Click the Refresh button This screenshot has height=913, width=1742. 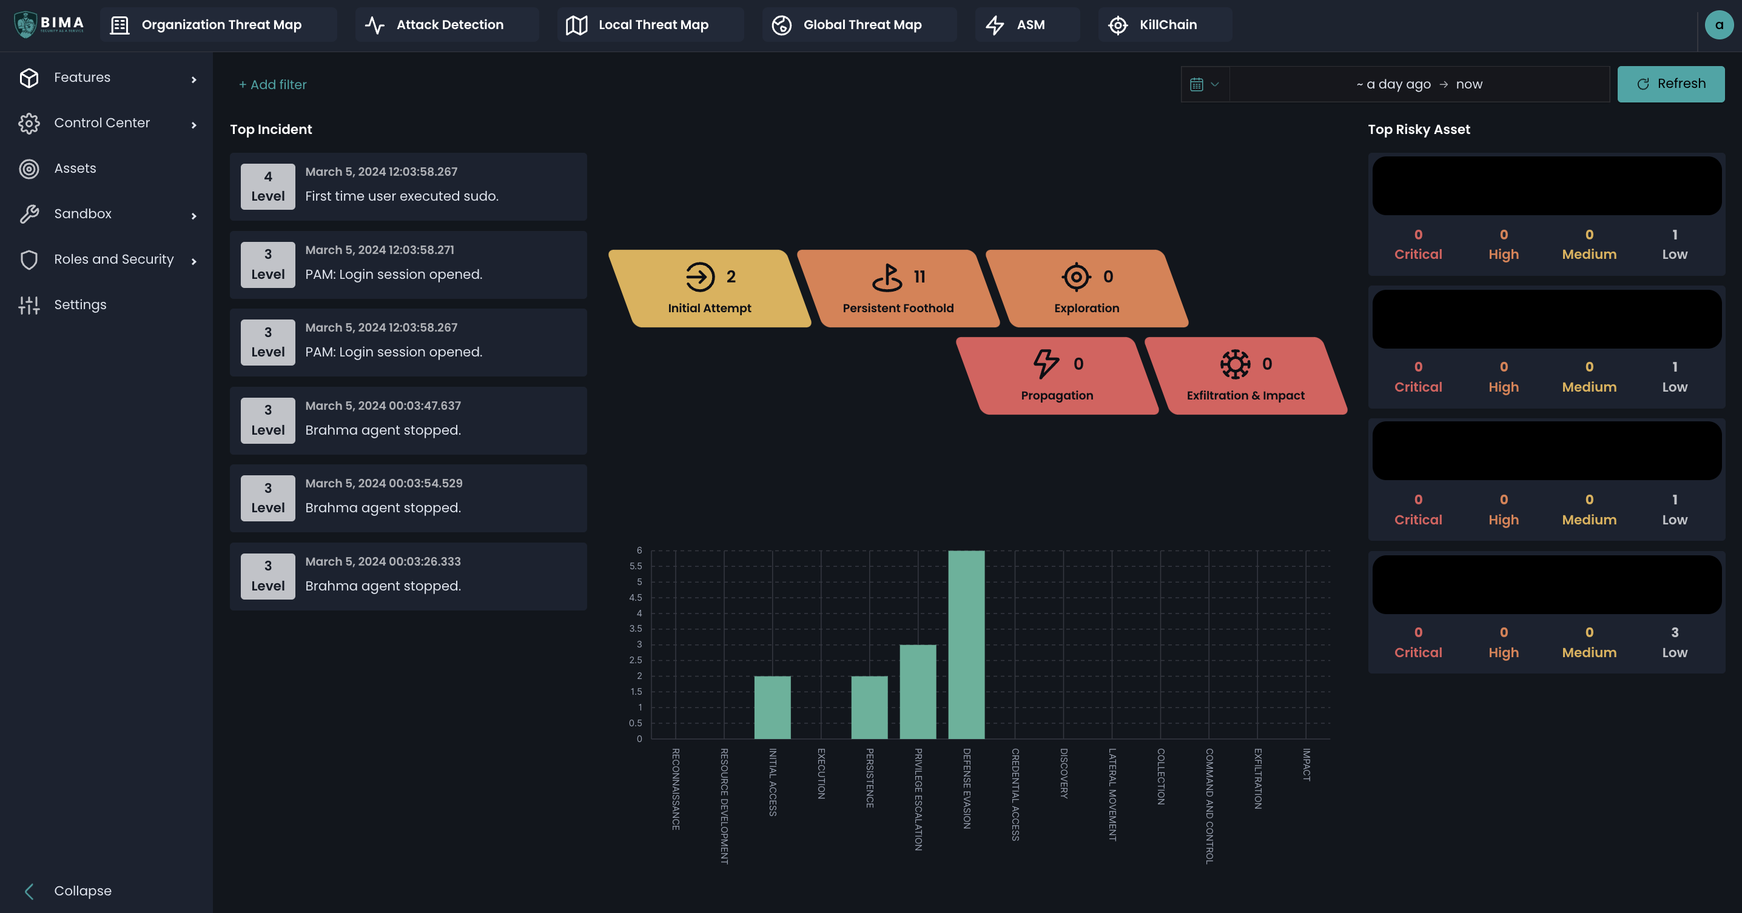pyautogui.click(x=1670, y=83)
